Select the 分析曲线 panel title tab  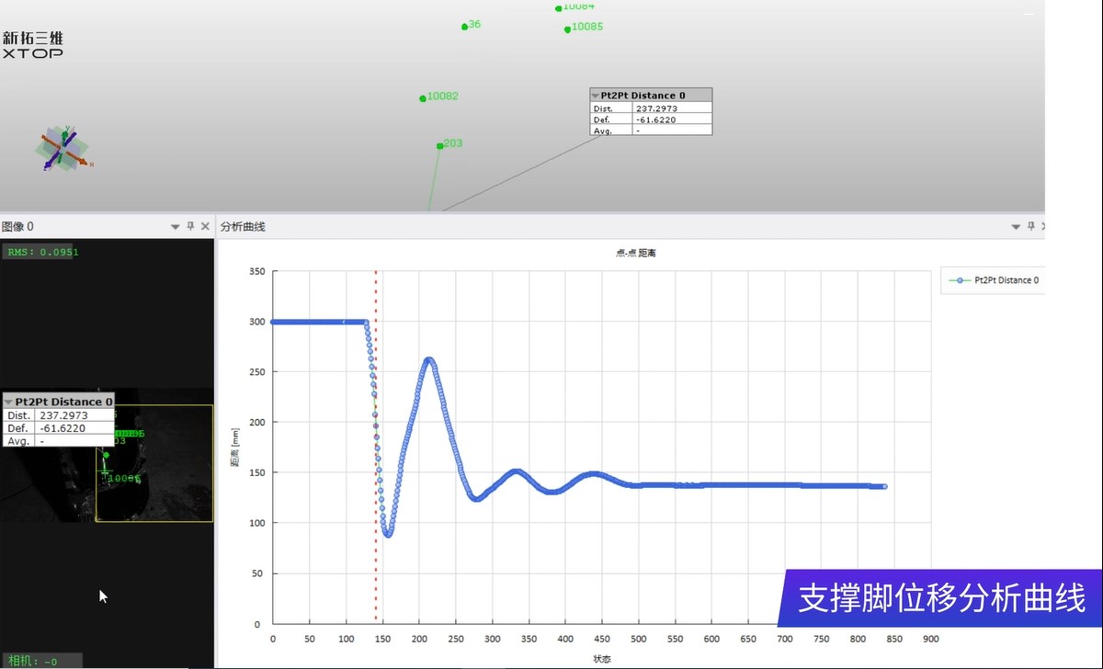[x=241, y=226]
